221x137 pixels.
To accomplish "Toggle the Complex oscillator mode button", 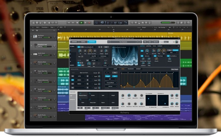I will pos(176,50).
